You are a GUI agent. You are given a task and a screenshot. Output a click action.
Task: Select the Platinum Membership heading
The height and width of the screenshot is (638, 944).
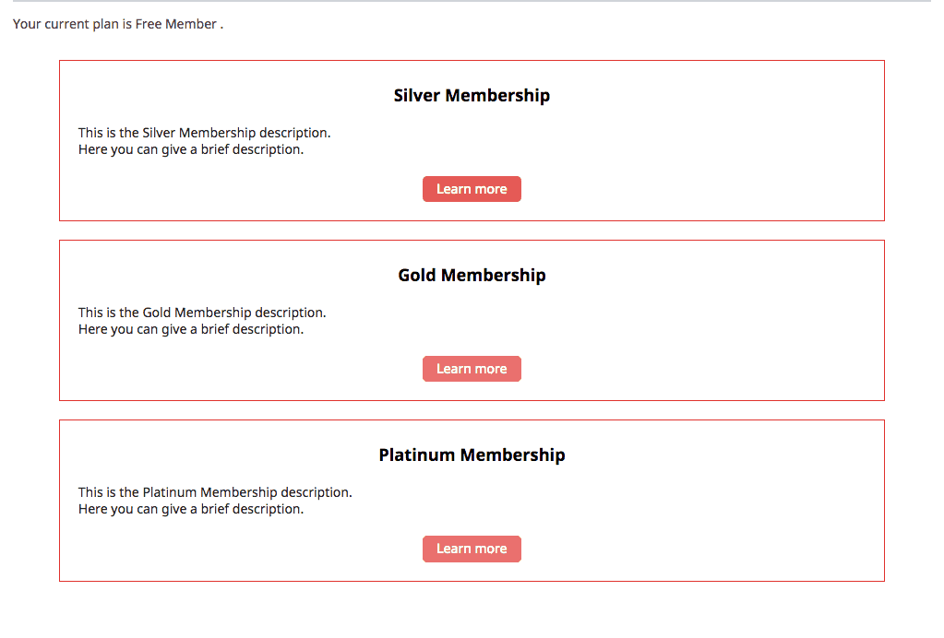click(x=472, y=455)
